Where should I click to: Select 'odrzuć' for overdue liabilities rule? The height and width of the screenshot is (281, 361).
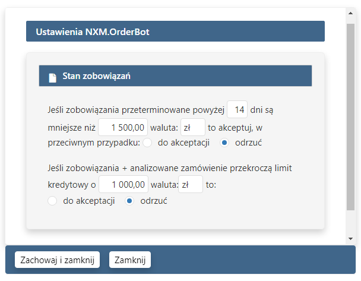(x=224, y=143)
